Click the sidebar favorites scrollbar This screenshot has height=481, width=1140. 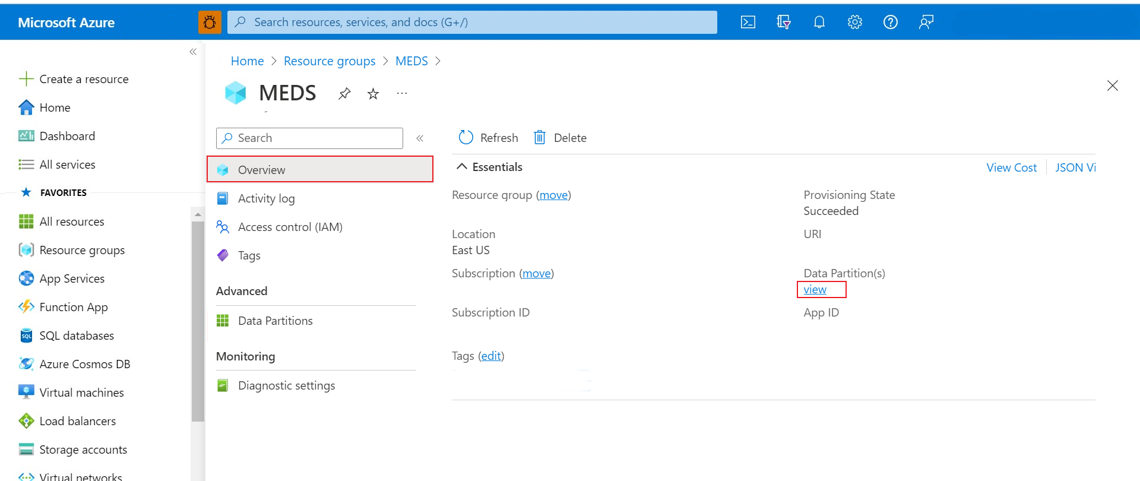[198, 321]
